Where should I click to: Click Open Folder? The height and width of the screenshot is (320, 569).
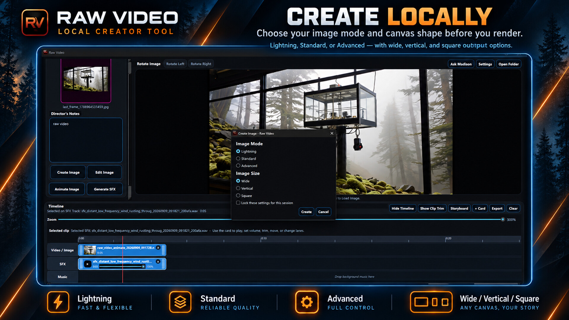click(509, 64)
